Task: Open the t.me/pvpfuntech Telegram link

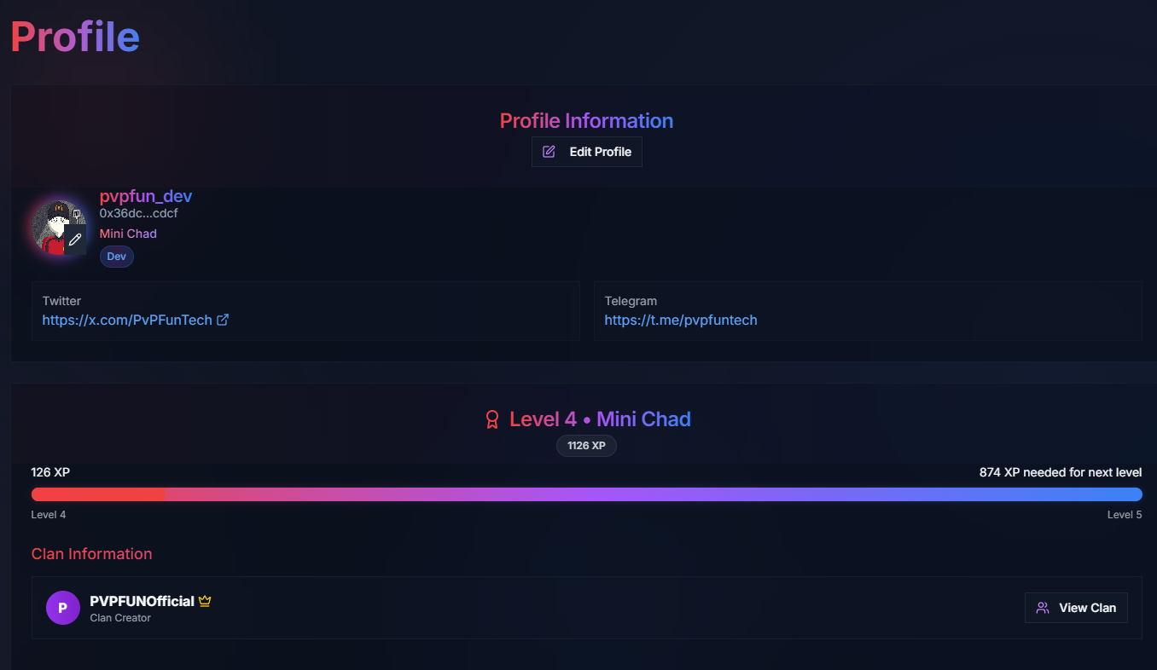Action: click(681, 321)
